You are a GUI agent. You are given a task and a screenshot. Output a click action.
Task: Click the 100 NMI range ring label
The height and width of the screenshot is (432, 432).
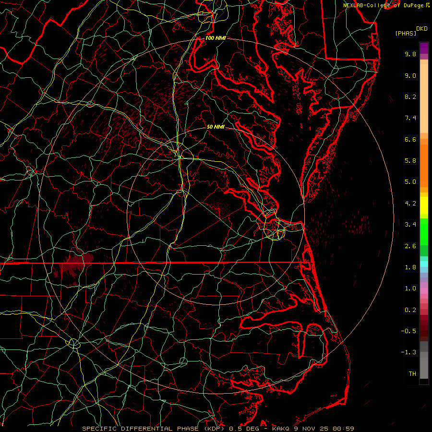[x=216, y=38]
